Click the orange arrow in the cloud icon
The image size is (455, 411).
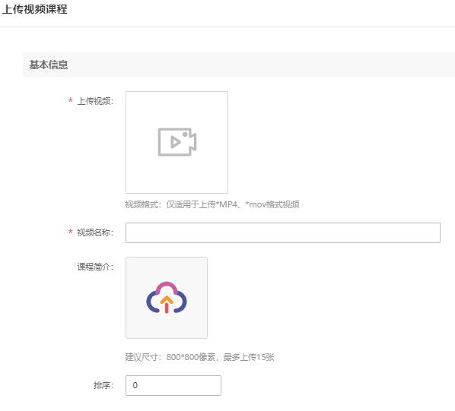(167, 304)
